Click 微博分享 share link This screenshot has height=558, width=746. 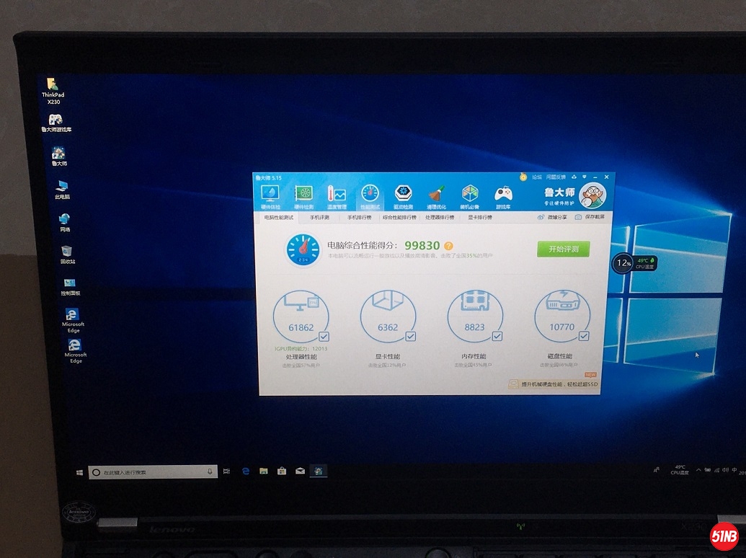tap(552, 217)
